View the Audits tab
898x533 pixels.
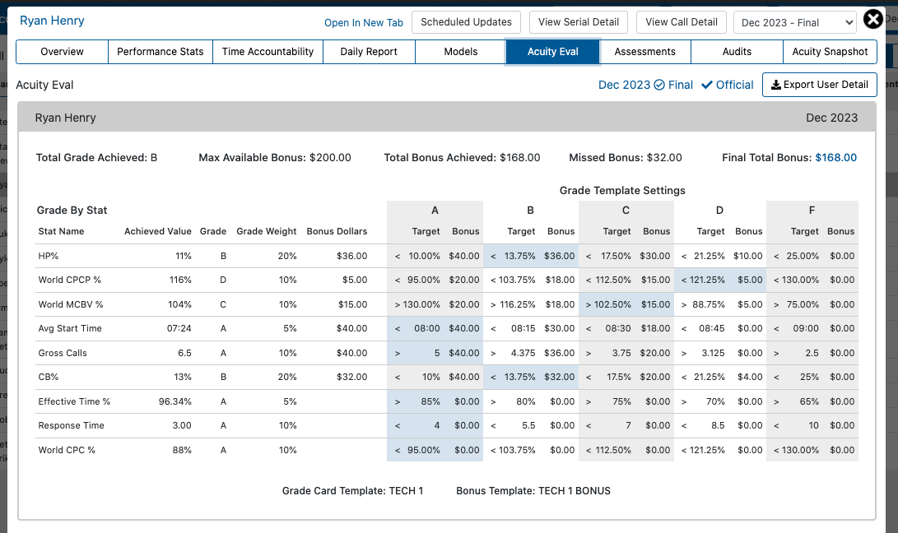click(737, 52)
